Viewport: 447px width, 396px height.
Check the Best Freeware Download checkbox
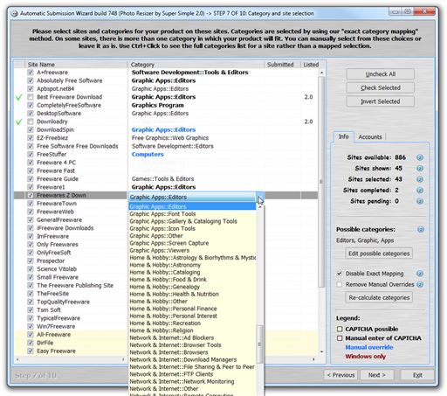pos(31,97)
